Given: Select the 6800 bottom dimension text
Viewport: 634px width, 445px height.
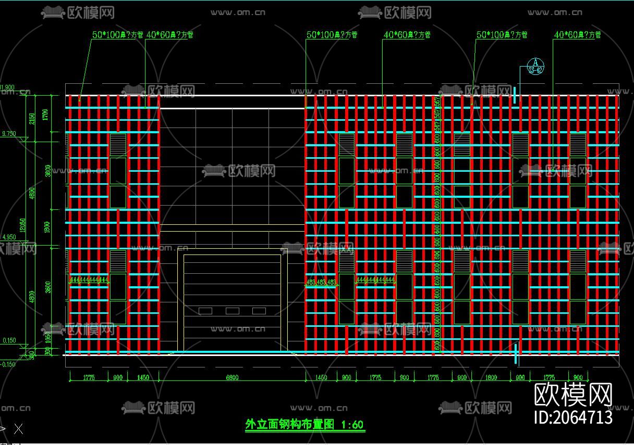Looking at the screenshot, I should click(231, 378).
